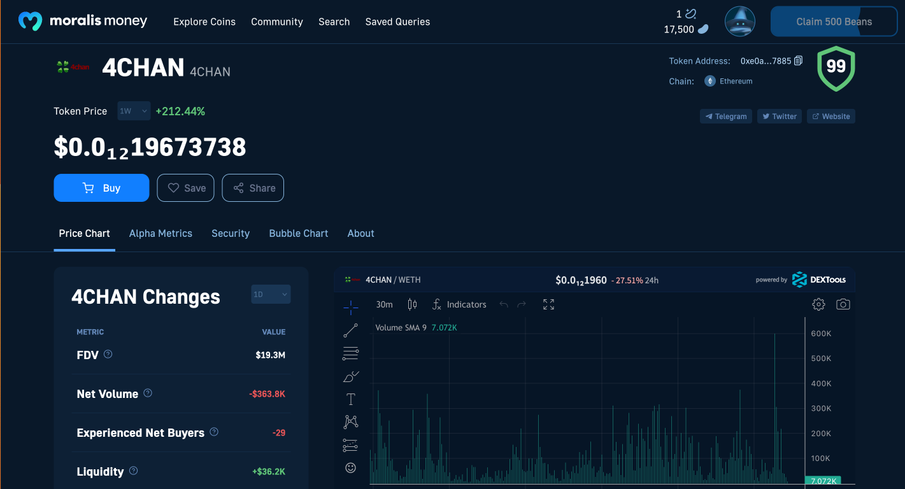Click the Experienced Net Buyers value -29
Screen dimensions: 905x489
[279, 432]
